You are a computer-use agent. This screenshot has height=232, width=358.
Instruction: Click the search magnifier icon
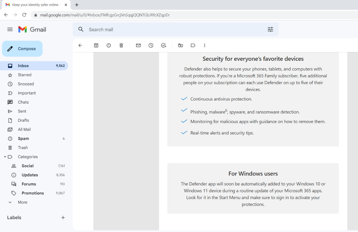pyautogui.click(x=81, y=29)
